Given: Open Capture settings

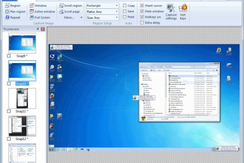Looking at the screenshot, I should click(x=171, y=12).
